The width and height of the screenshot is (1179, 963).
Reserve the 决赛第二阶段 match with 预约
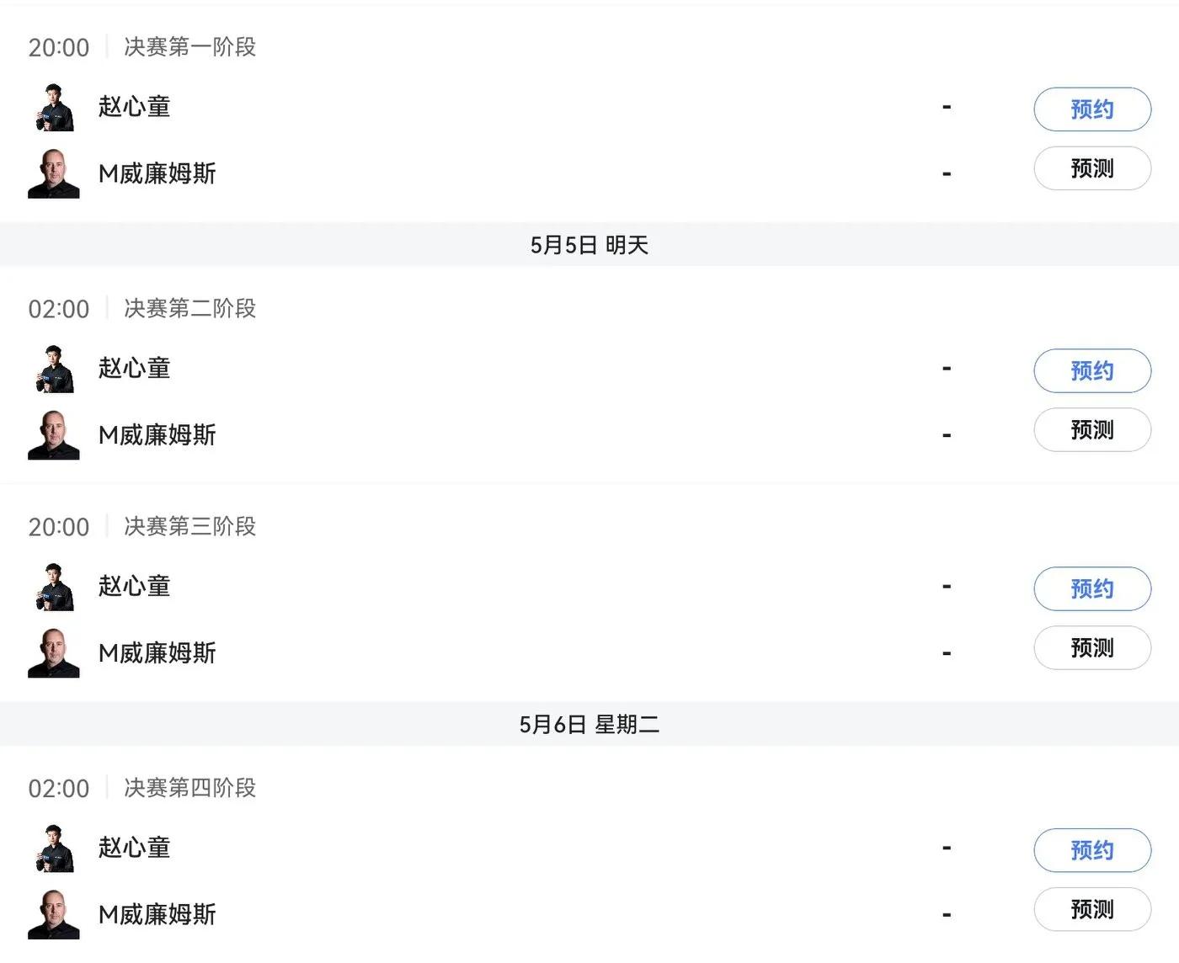1092,371
